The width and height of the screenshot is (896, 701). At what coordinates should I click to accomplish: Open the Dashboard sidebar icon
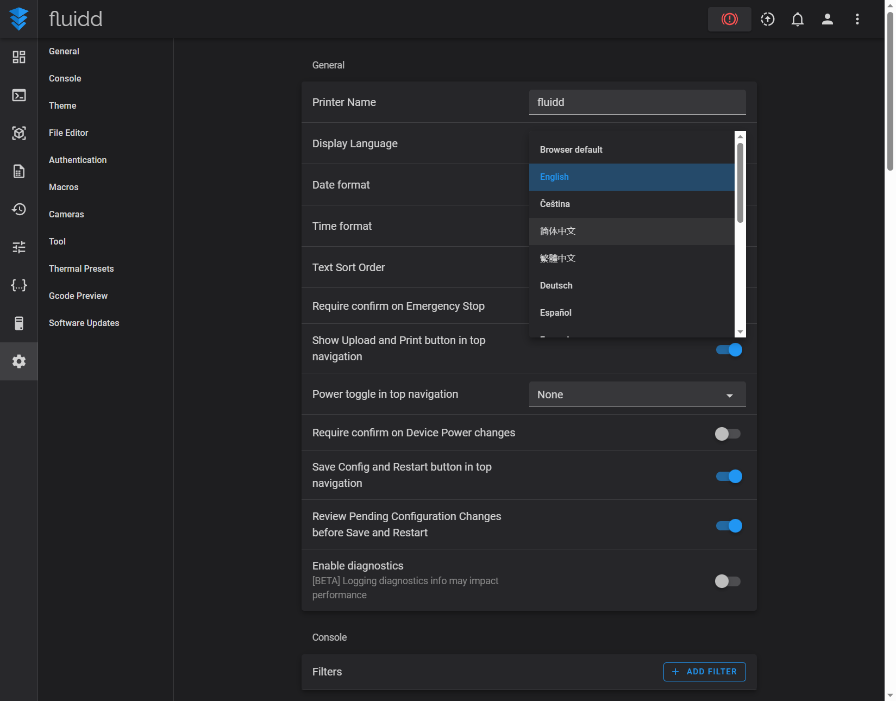pos(19,57)
